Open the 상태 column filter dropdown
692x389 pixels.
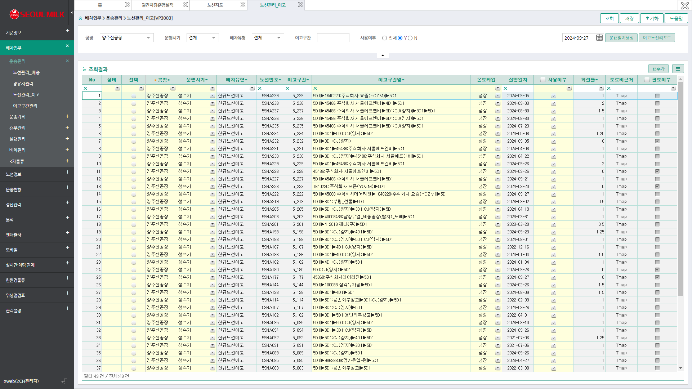click(117, 88)
